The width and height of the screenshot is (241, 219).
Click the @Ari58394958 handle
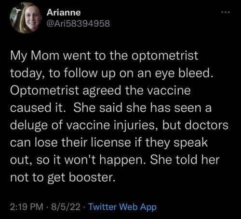(78, 24)
